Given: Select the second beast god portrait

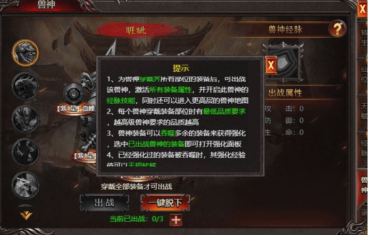Looking at the screenshot, I should click(26, 86).
